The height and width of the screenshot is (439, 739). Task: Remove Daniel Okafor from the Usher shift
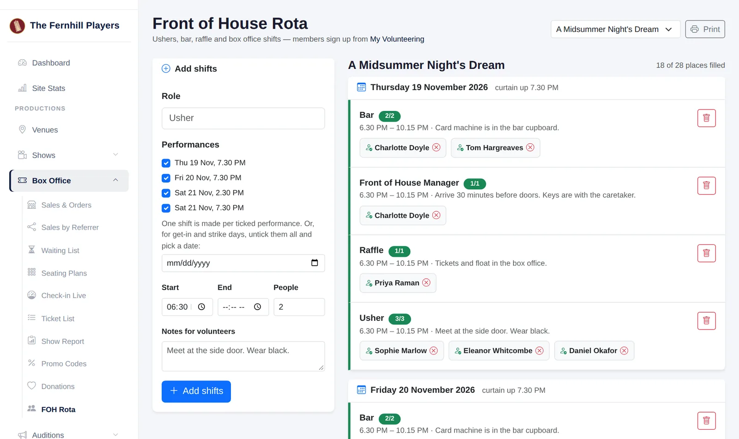(x=624, y=350)
